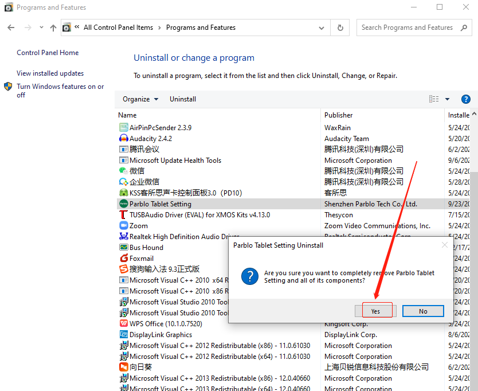478x391 pixels.
Task: Select the Foxmail program icon
Action: click(123, 259)
